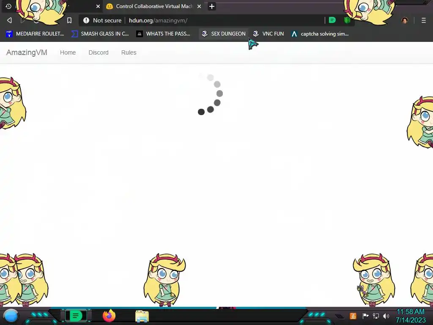Open the green chat app in taskbar
This screenshot has width=433, height=325.
(76, 316)
